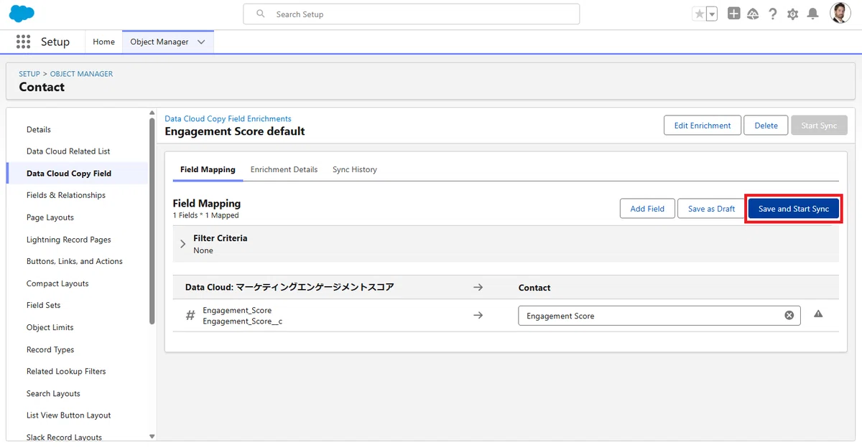Open the favorites list dropdown arrow
Image resolution: width=862 pixels, height=447 pixels.
[712, 14]
